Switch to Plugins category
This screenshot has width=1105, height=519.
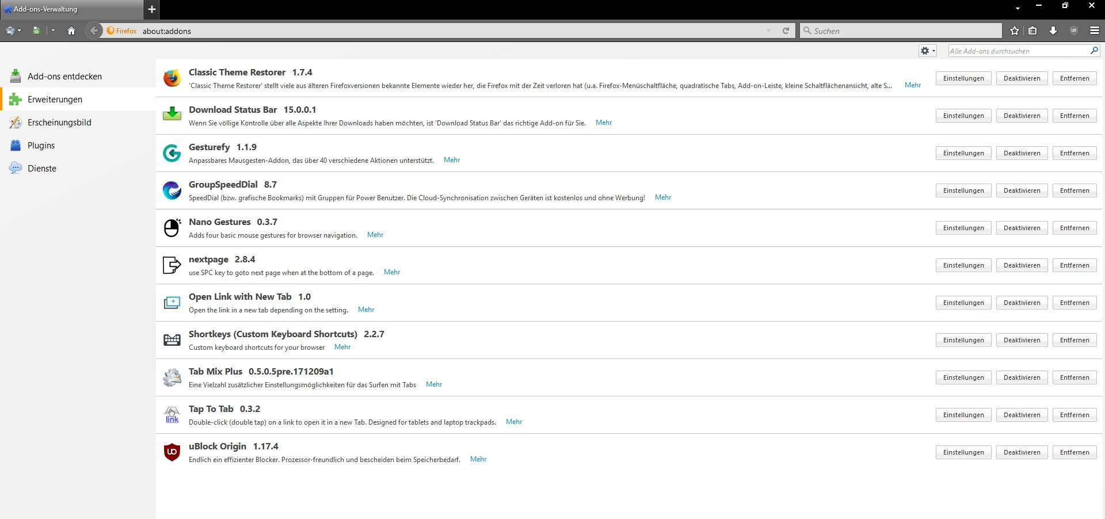click(78, 145)
